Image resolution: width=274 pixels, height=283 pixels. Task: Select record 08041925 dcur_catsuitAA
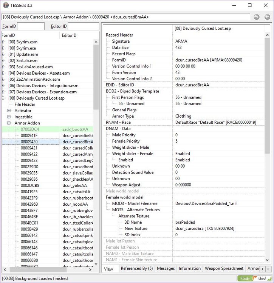[48, 192]
